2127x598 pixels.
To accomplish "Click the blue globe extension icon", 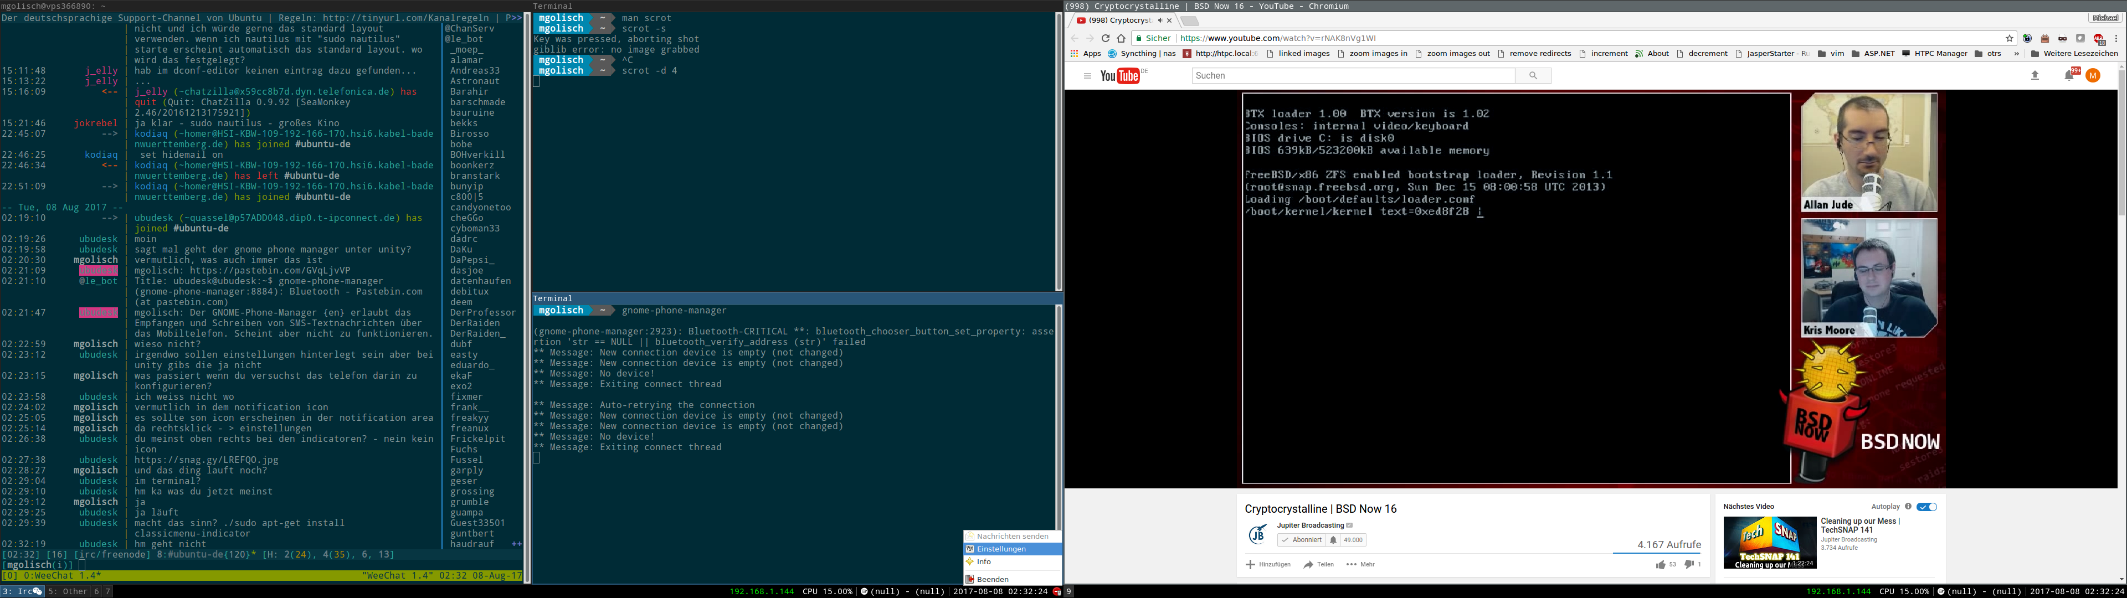I will click(x=2027, y=38).
